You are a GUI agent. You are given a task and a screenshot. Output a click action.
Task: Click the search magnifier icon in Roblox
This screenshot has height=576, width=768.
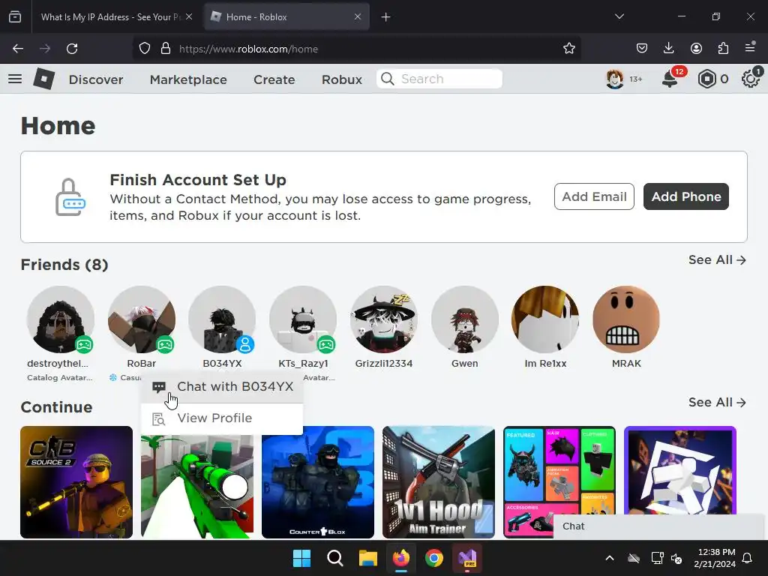pos(388,79)
